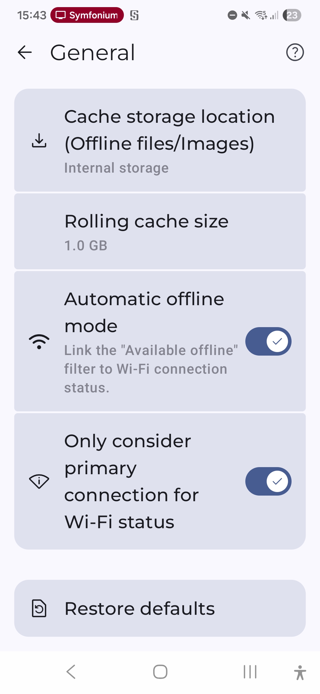This screenshot has height=694, width=320.
Task: Tap the back arrow beside General
Action: [25, 52]
